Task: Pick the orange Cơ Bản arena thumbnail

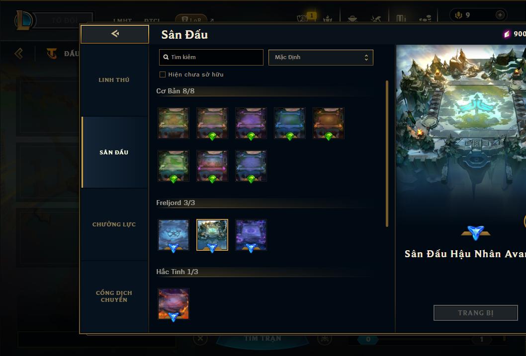Action: [x=329, y=123]
